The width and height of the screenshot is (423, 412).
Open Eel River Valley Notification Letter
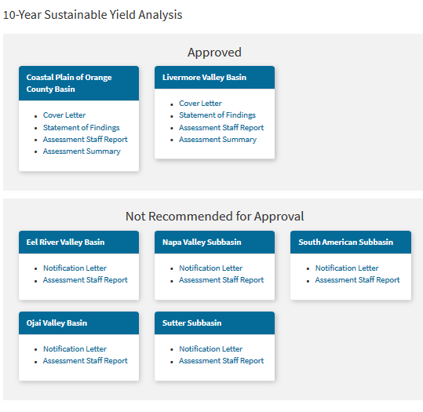point(75,268)
